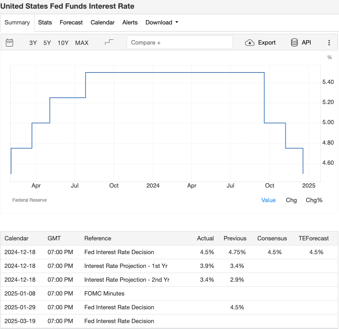Viewport: 339px width, 329px height.
Task: Open the Download dropdown menu
Action: (x=161, y=22)
